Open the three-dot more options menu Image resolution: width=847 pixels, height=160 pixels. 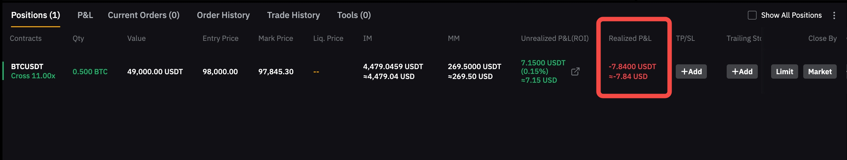(x=834, y=15)
